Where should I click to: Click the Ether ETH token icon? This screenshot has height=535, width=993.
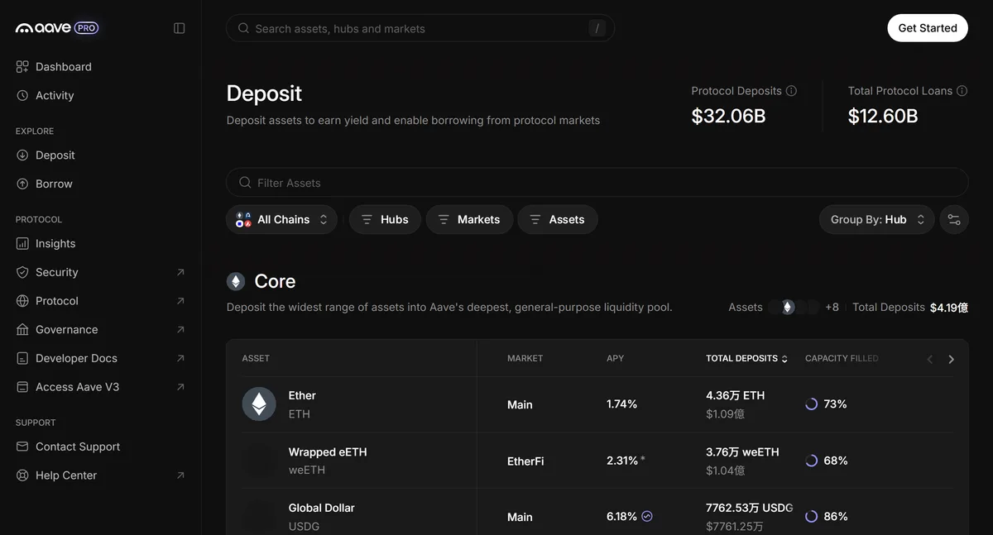259,404
